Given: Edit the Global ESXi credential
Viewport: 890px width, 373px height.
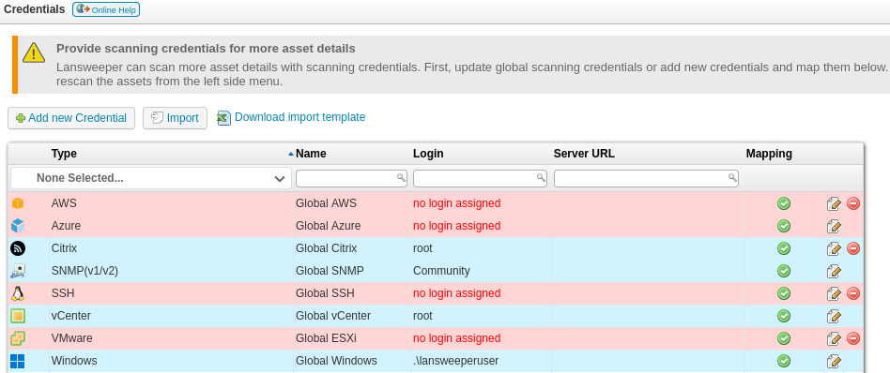Looking at the screenshot, I should click(834, 338).
